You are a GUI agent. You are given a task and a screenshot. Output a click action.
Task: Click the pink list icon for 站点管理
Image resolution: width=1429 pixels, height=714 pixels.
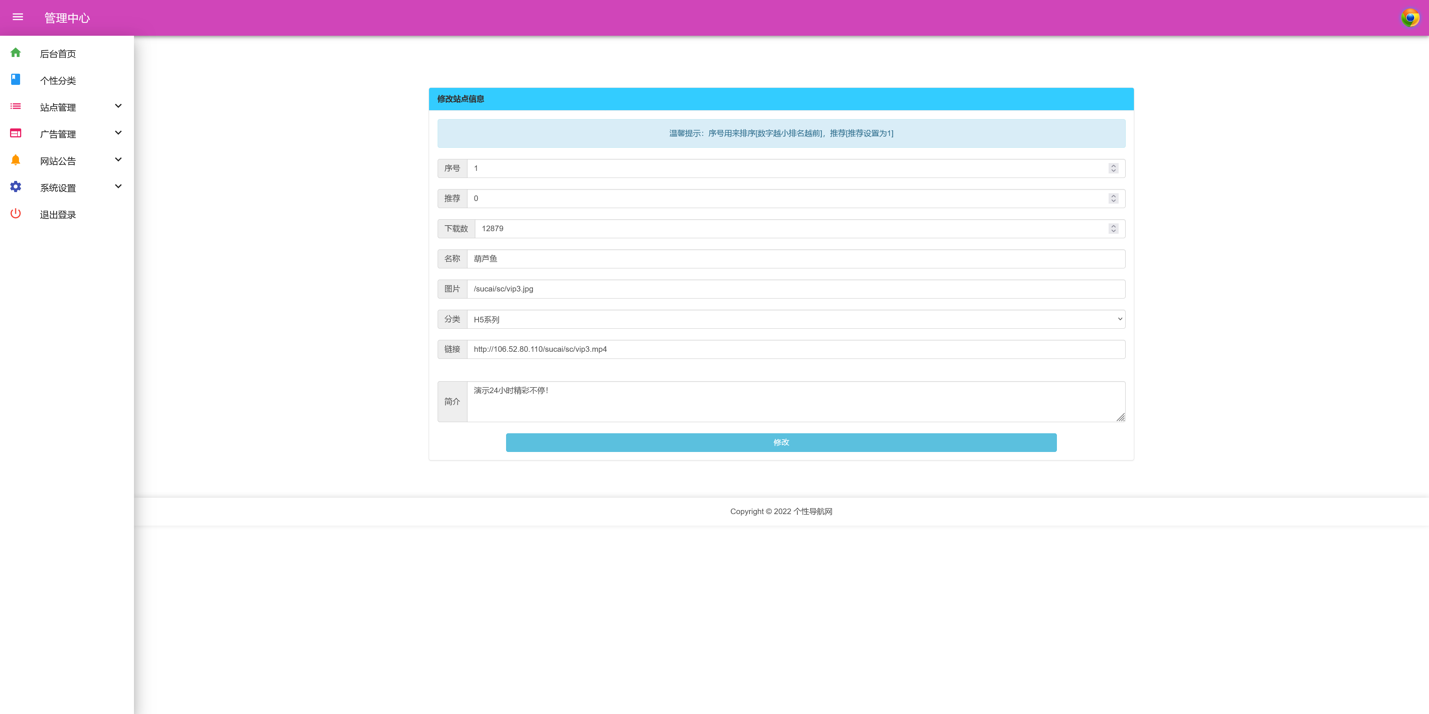pos(16,106)
